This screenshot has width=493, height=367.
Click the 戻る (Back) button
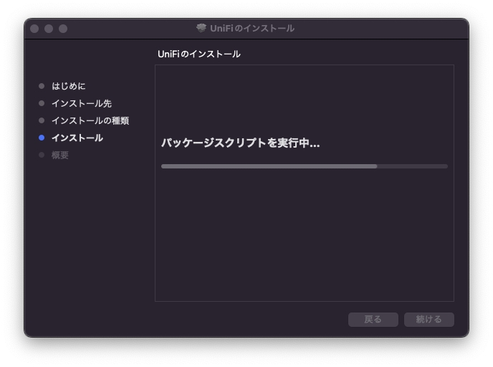373,320
